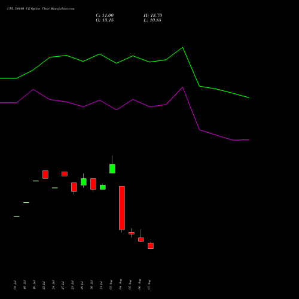299x299 pixels.
Task: Select the 23 Jul date label
Action: (x=44, y=285)
